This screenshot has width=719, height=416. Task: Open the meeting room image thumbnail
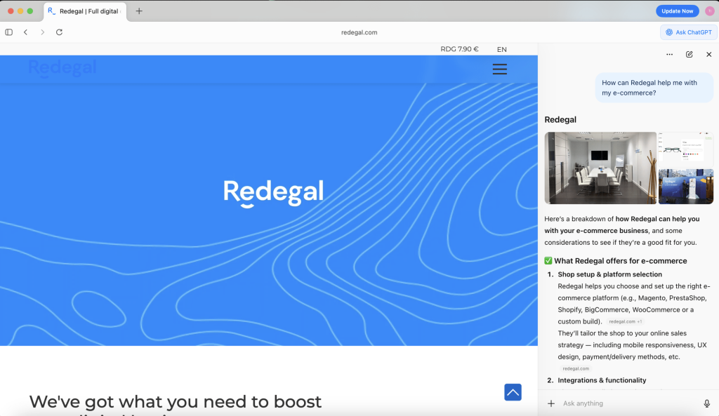[600, 168]
